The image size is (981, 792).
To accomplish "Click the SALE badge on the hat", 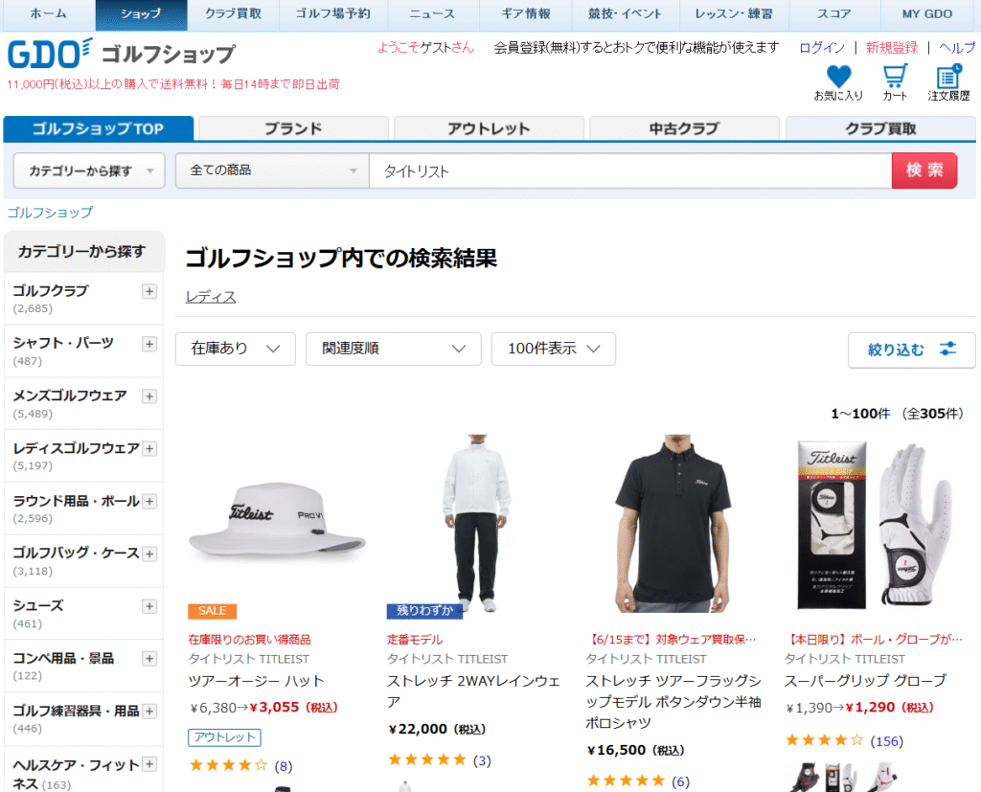I will click(212, 611).
